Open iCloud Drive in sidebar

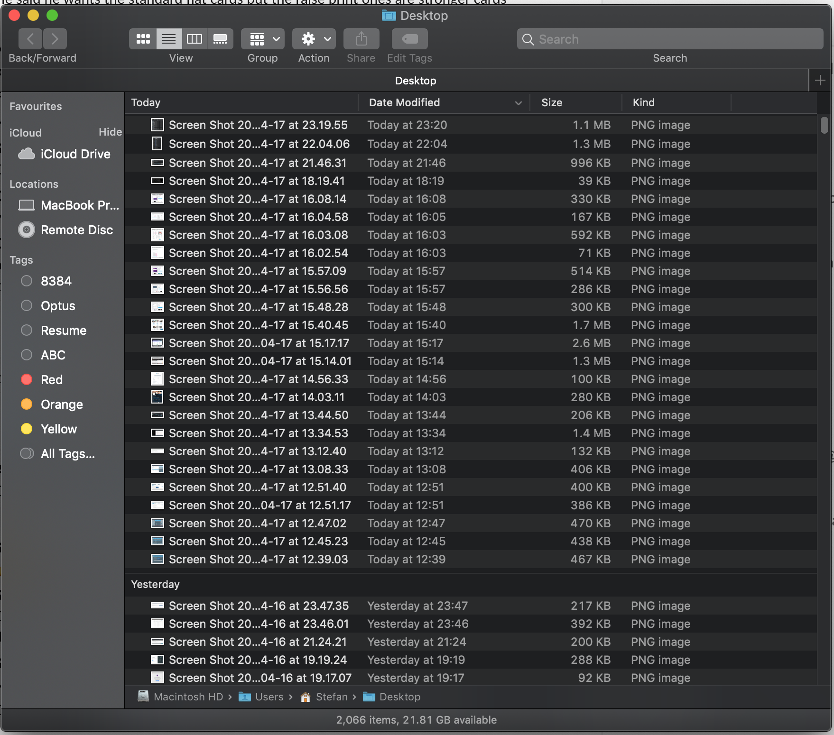[x=64, y=154]
